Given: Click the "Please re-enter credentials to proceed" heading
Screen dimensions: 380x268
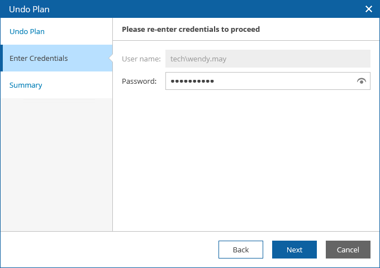Looking at the screenshot, I should [191, 29].
